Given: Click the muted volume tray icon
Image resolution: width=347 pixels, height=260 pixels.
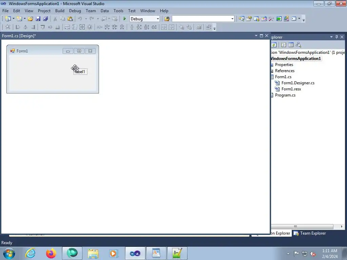Looking at the screenshot, I should (313, 254).
